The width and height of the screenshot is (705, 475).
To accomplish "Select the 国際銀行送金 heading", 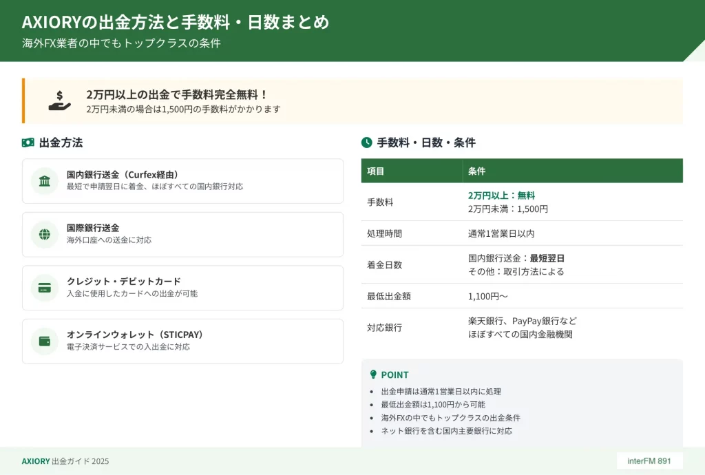I will (x=93, y=228).
